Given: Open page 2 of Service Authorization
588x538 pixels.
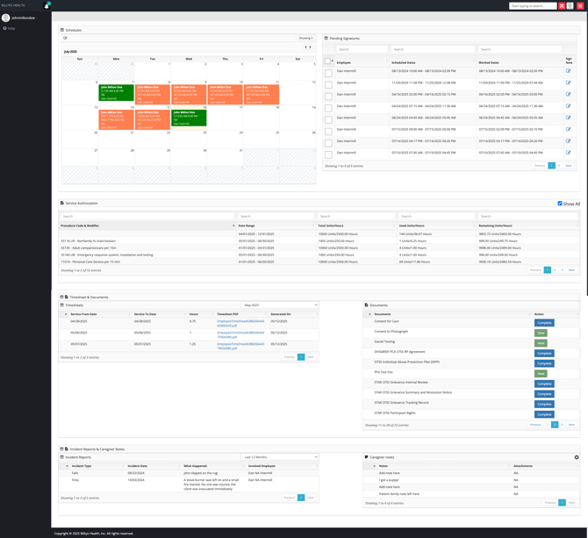Looking at the screenshot, I should tap(554, 270).
